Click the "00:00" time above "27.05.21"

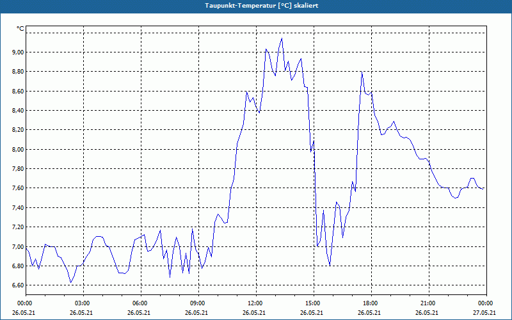coord(486,303)
